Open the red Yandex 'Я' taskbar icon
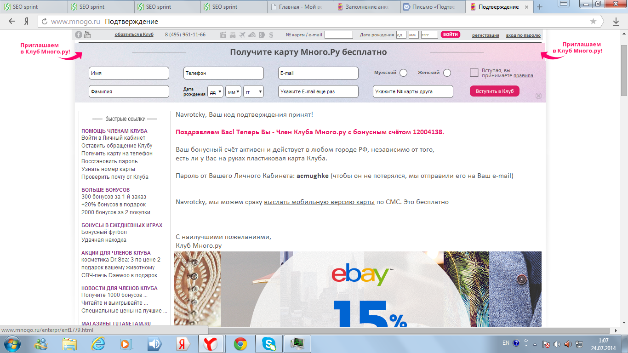Viewport: 628px width, 353px height. [x=183, y=343]
